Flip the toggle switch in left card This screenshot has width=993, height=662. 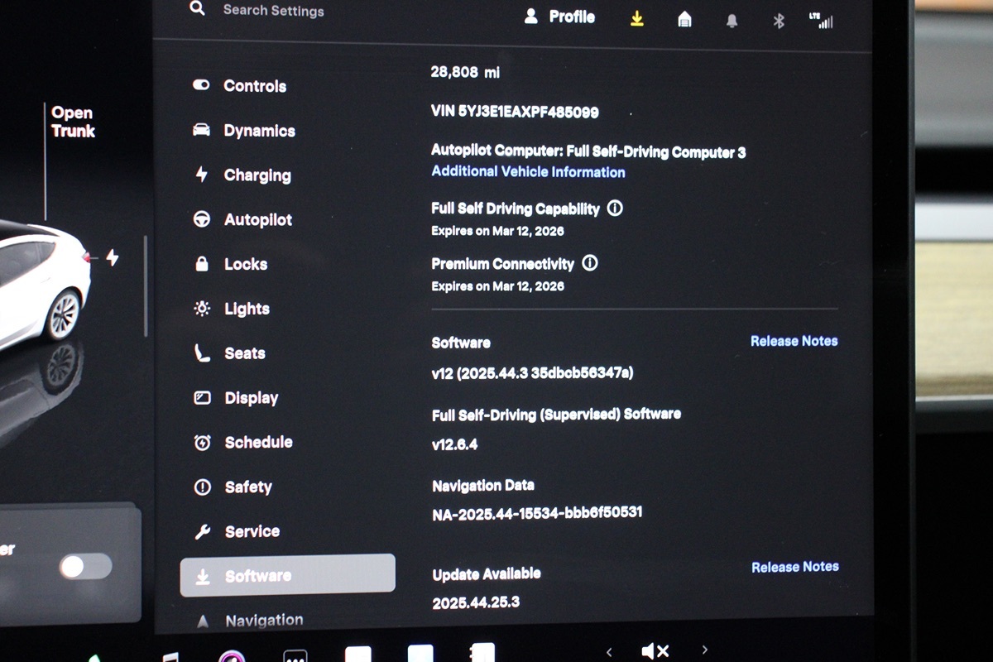pyautogui.click(x=85, y=567)
